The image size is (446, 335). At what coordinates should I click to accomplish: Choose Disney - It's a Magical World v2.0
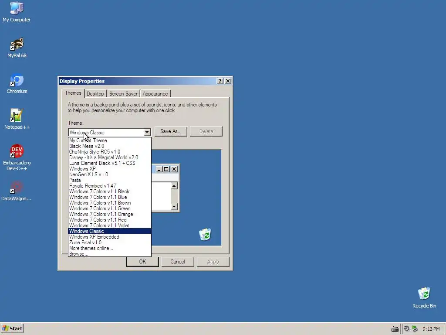pos(110,157)
